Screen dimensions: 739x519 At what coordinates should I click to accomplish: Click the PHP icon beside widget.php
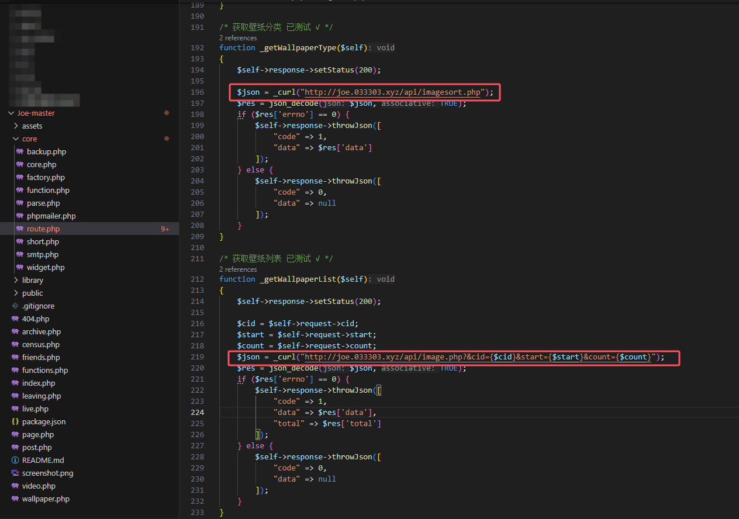click(x=20, y=267)
